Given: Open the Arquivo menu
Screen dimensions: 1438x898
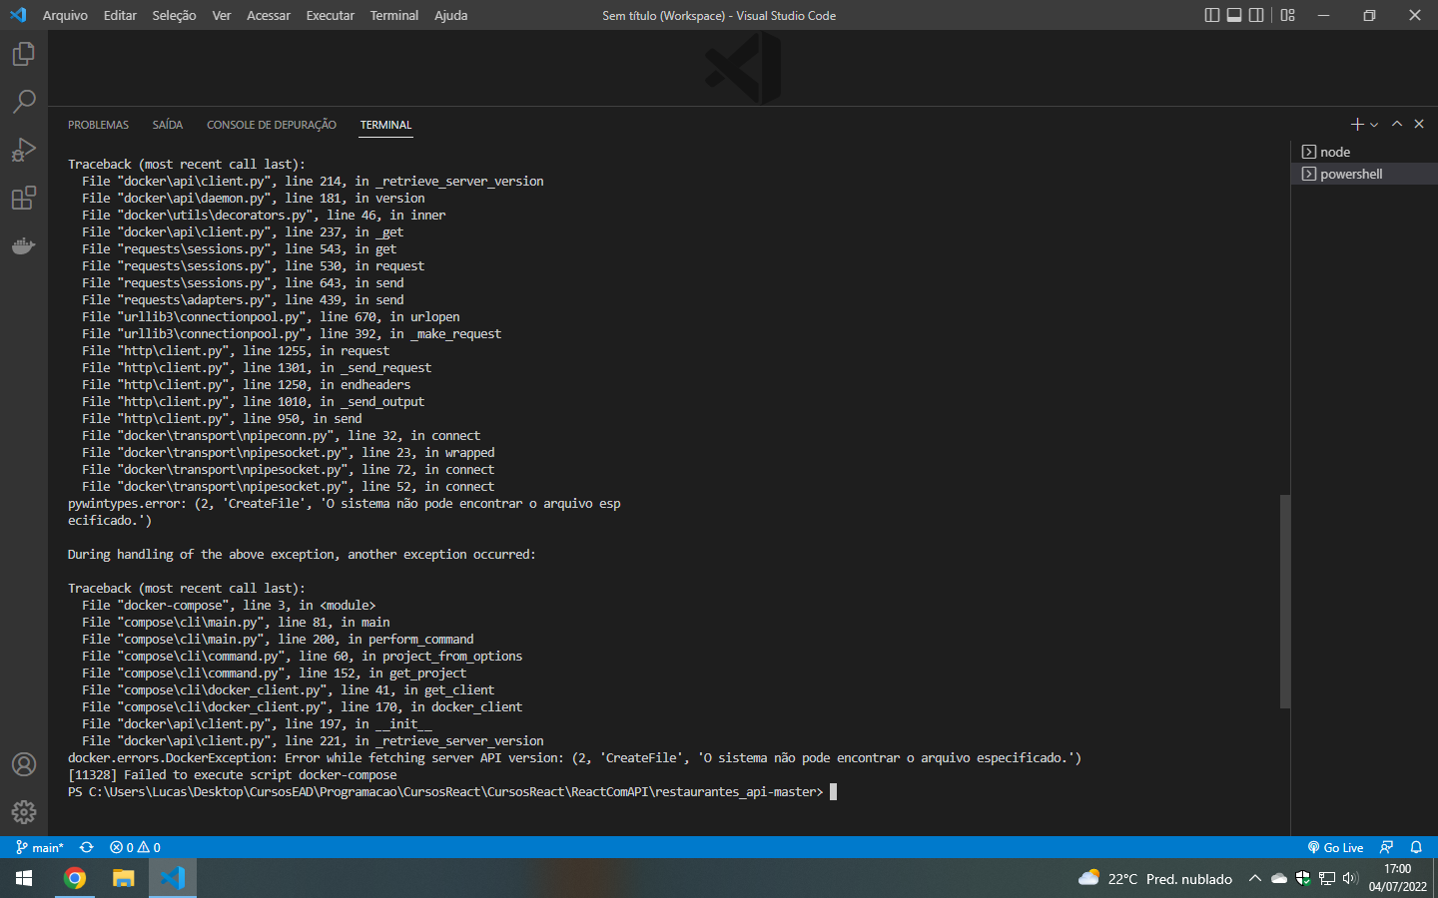Looking at the screenshot, I should (65, 15).
